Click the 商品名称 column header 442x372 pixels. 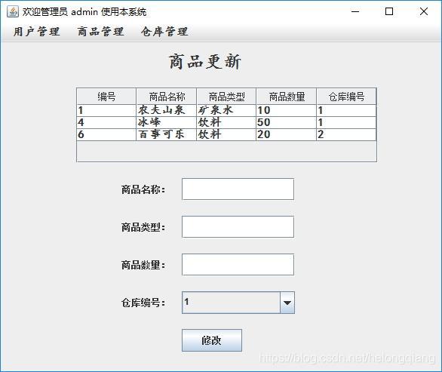[166, 97]
